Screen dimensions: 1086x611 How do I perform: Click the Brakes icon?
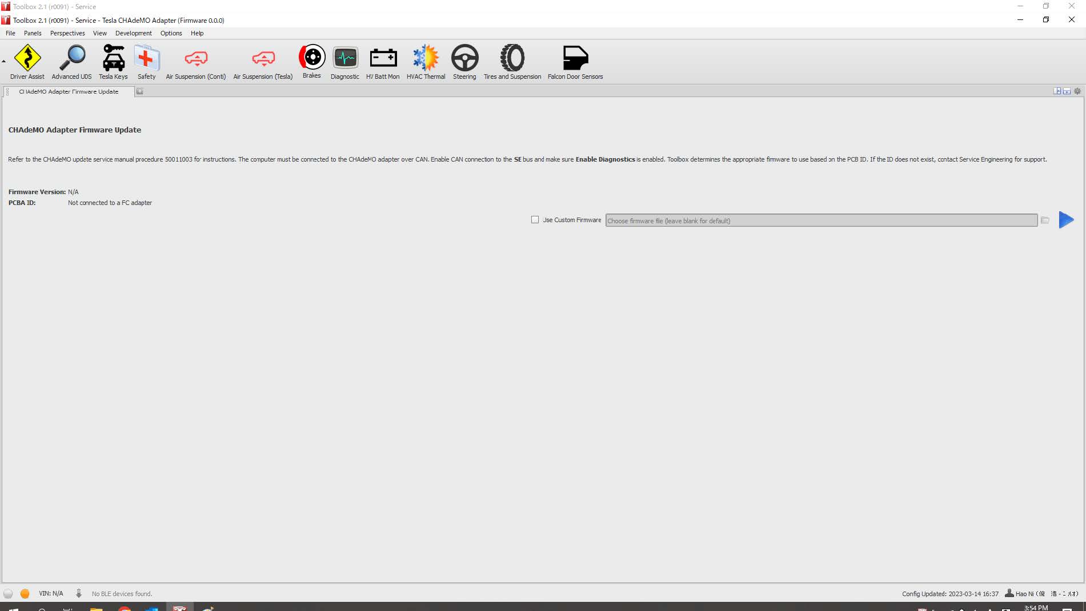click(311, 61)
